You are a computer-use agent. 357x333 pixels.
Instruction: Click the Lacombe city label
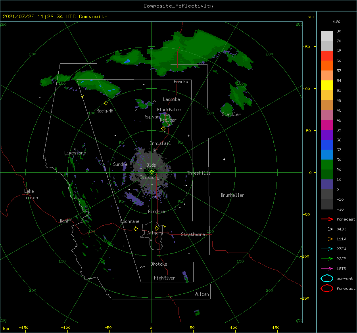(x=171, y=99)
